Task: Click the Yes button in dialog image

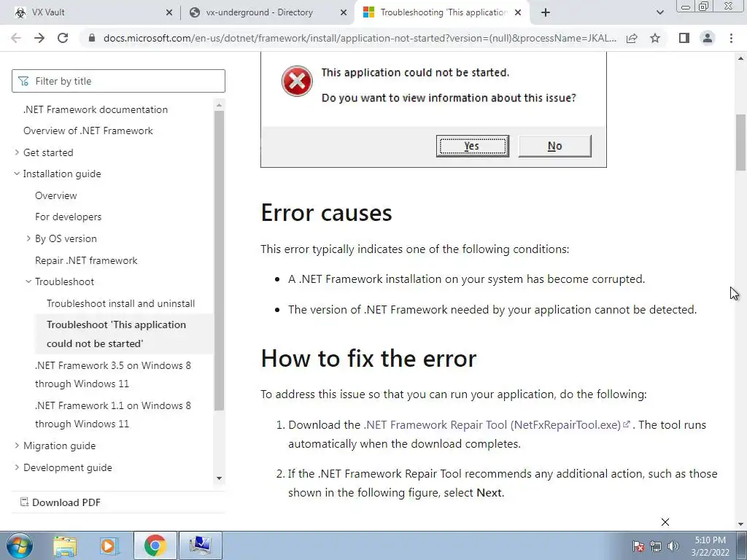Action: tap(472, 146)
